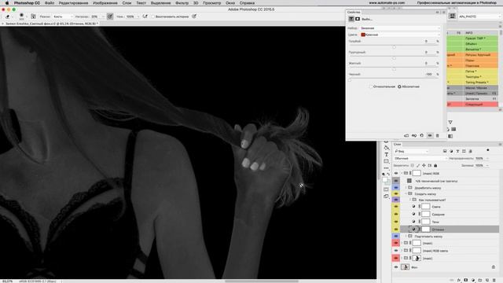
Task: Toggle visibility of Тени layer
Action: tap(396, 222)
